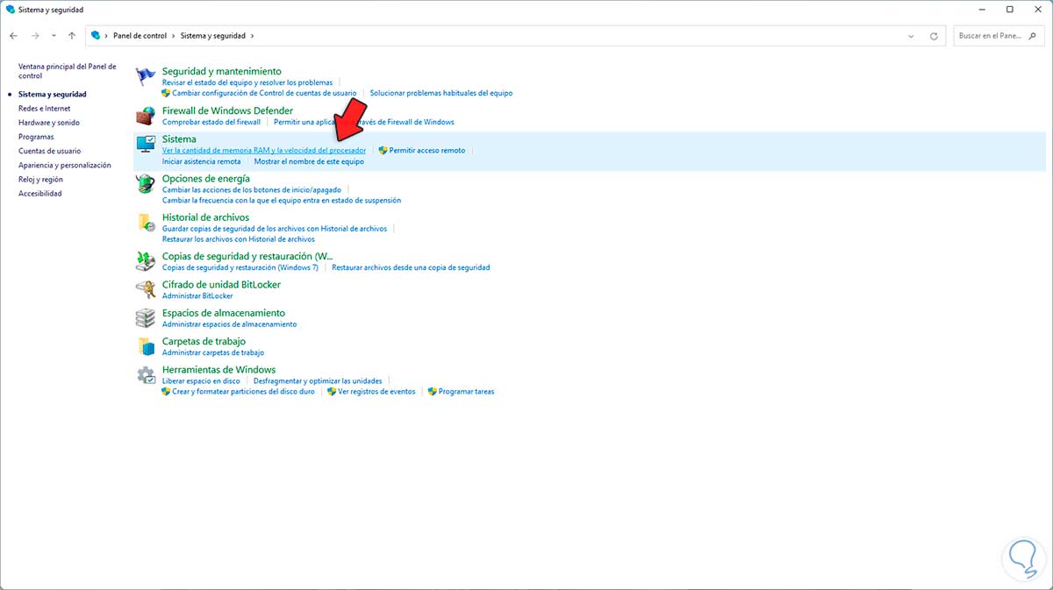Viewport: 1053px width, 590px height.
Task: Expand the chevron after Panel de control
Action: pos(174,36)
